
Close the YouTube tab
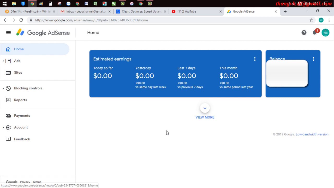[220, 11]
